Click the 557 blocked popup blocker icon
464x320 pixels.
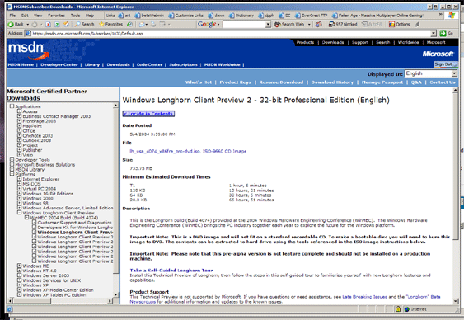pos(331,24)
